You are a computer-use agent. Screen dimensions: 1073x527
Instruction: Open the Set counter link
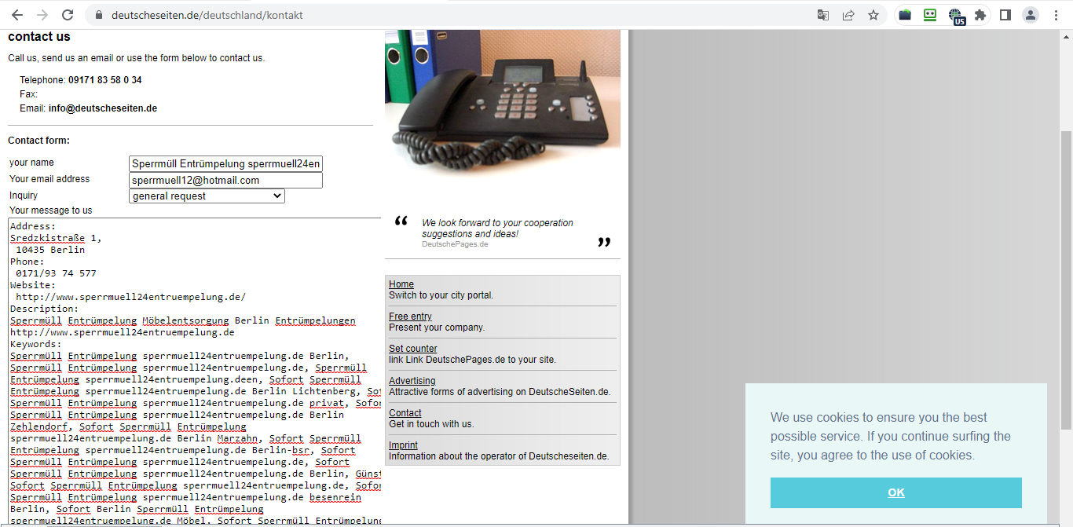[x=413, y=349]
